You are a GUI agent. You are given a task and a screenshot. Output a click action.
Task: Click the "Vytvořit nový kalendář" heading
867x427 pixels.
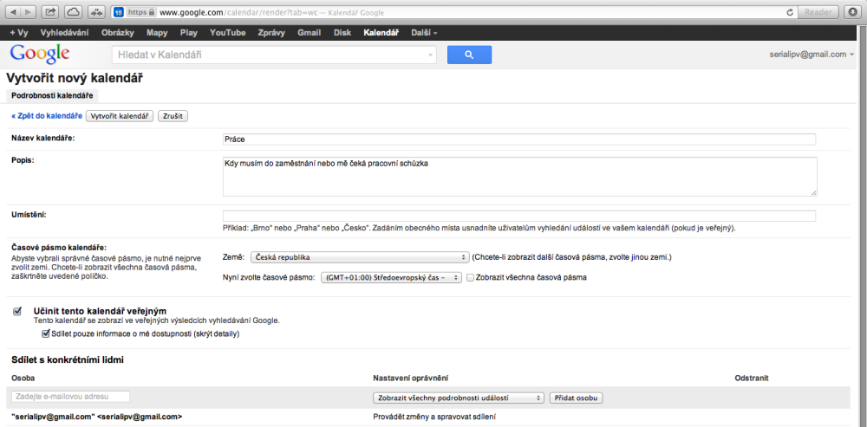point(75,79)
